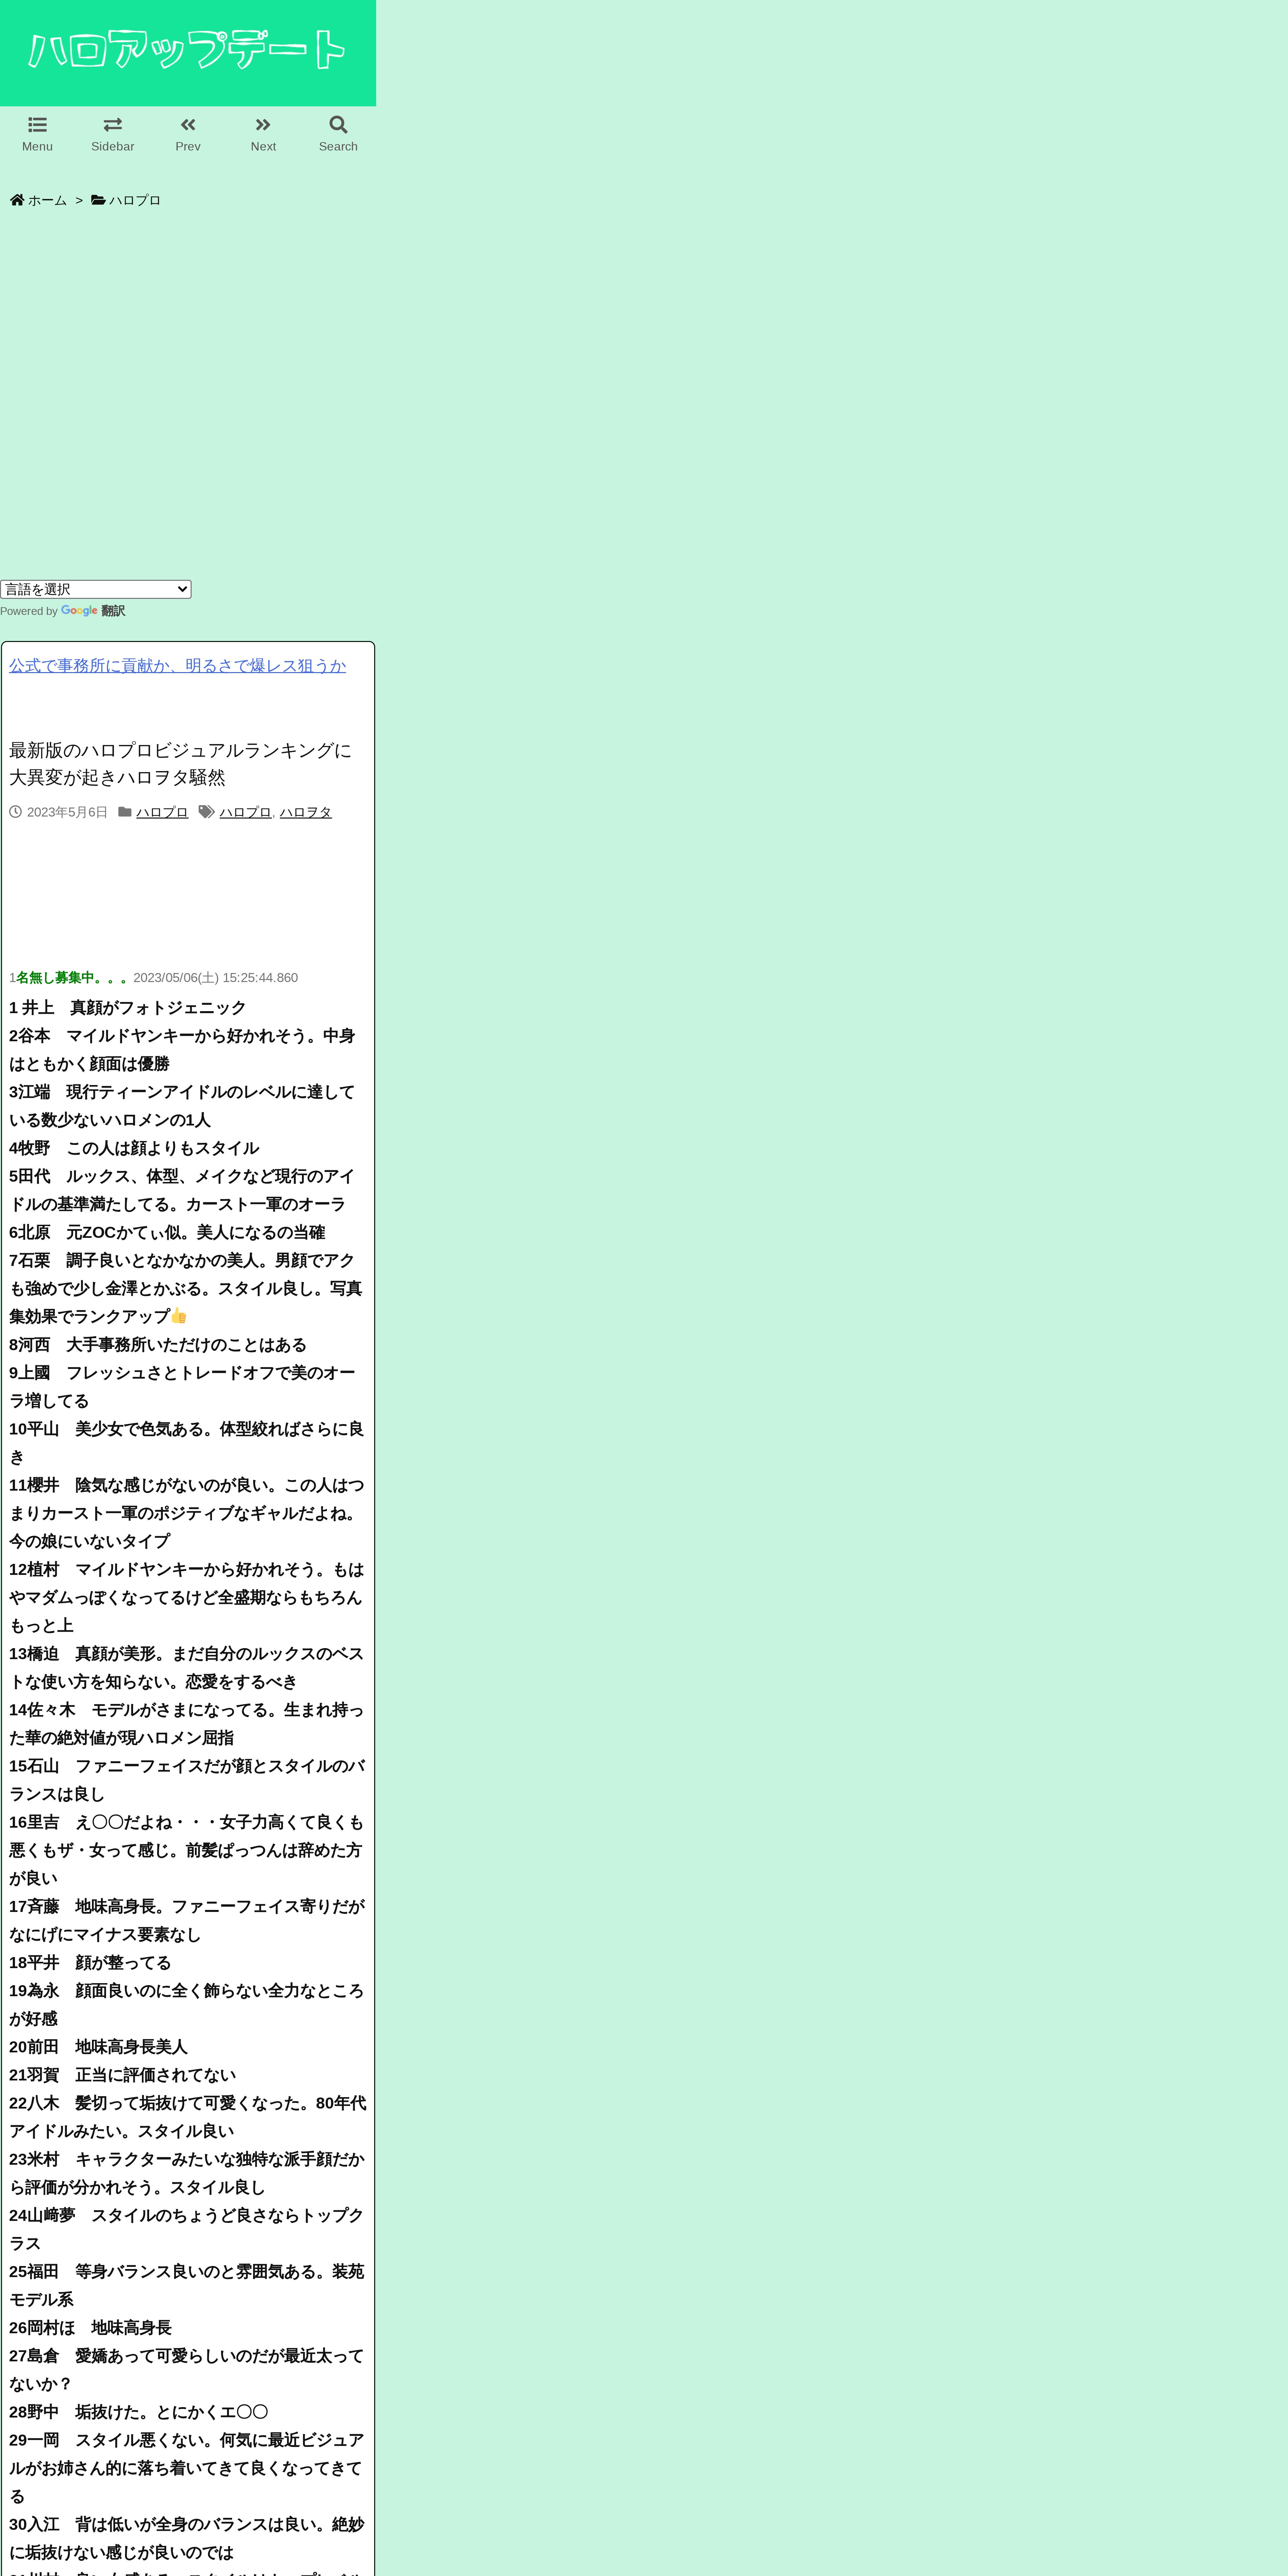Click the line "20前田 地味高身長美人"
The image size is (1288, 2576).
pos(98,2047)
